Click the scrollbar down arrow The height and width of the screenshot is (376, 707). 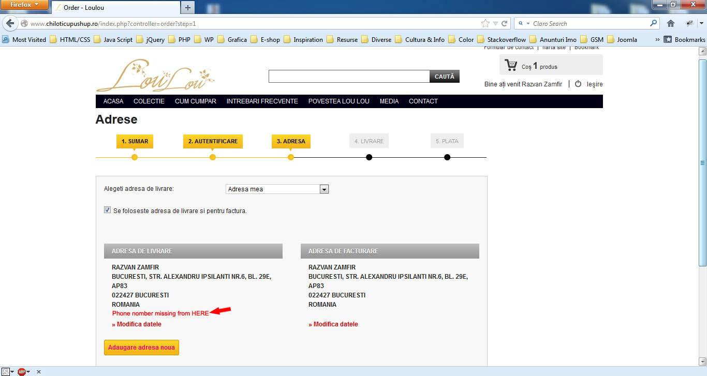pyautogui.click(x=702, y=361)
